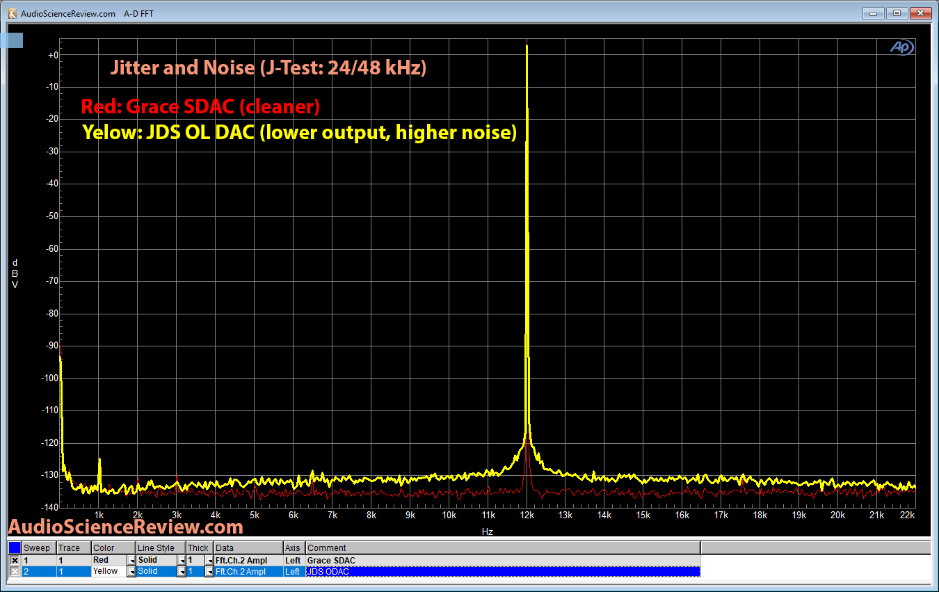This screenshot has height=592, width=939.
Task: Click the 22k frequency axis label
Action: (907, 515)
